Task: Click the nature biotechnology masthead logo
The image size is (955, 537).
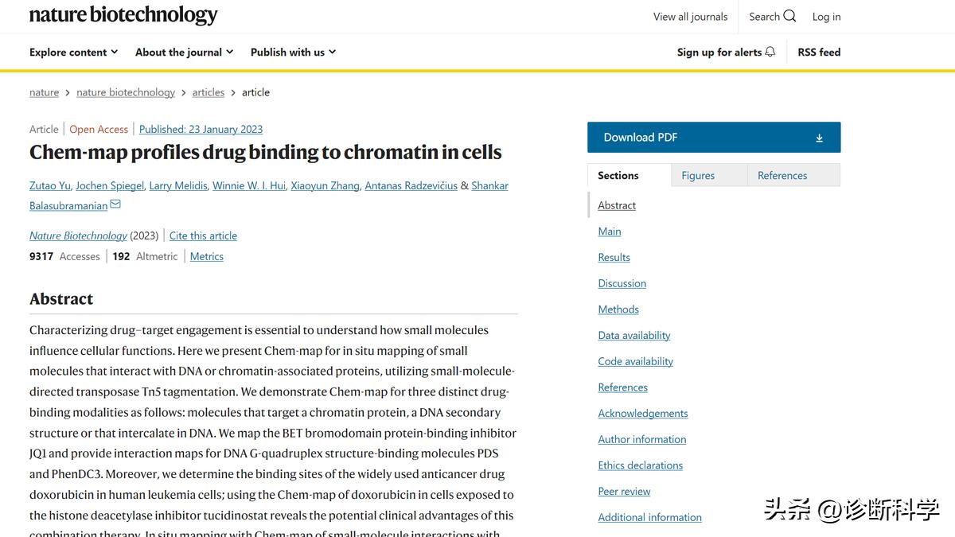Action: pos(123,15)
